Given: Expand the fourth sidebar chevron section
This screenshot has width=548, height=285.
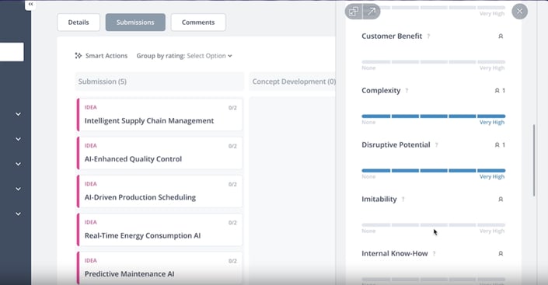Looking at the screenshot, I should point(18,189).
